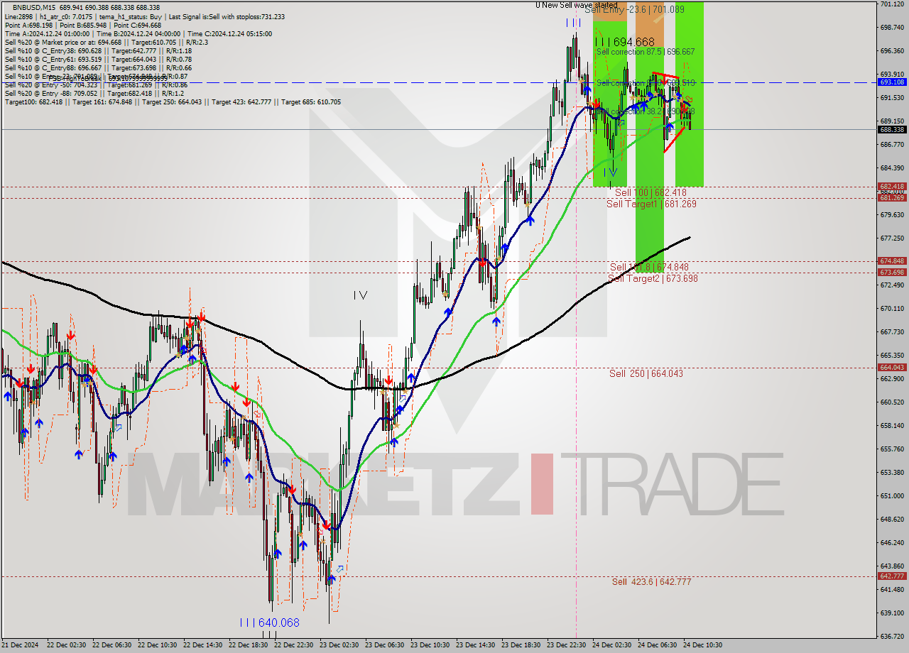Select the 'Sell Entry -23.6 | 701.089' label
909x653 pixels.
[634, 10]
